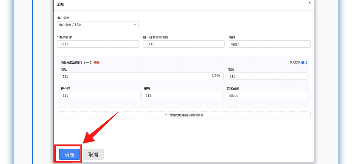352x164 pixels.
Task: Click the 添加 dialog title
Action: [61, 5]
